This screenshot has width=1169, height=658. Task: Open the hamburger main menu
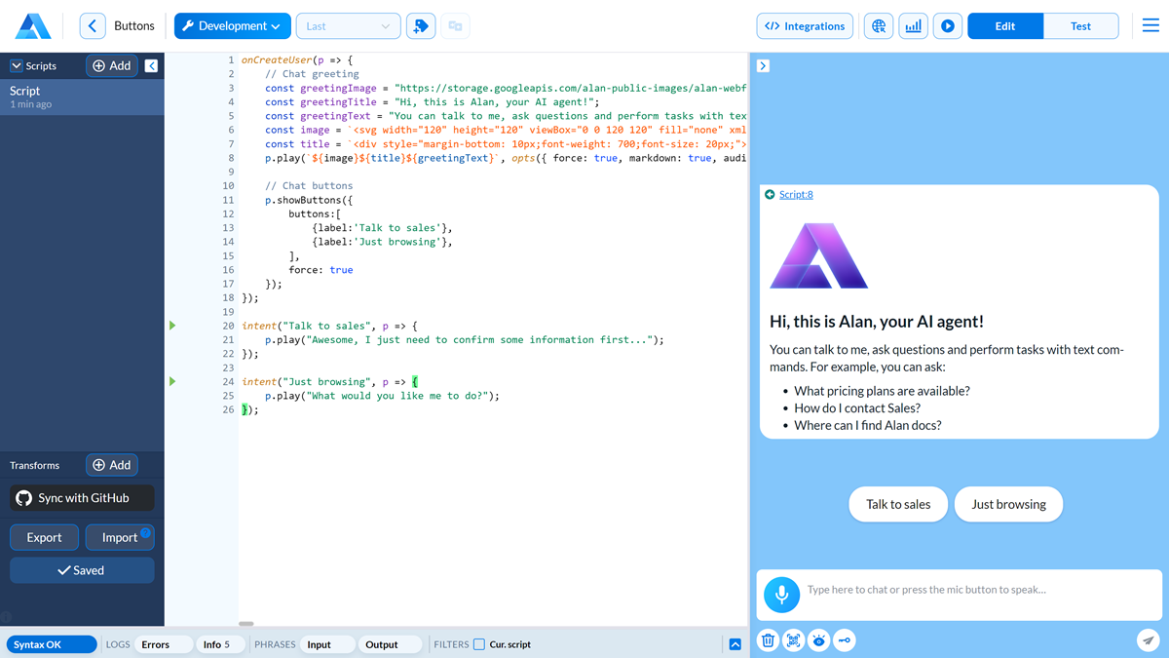[x=1150, y=26]
